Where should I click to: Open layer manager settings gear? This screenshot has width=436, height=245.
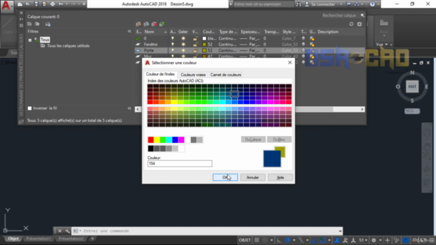coord(360,24)
